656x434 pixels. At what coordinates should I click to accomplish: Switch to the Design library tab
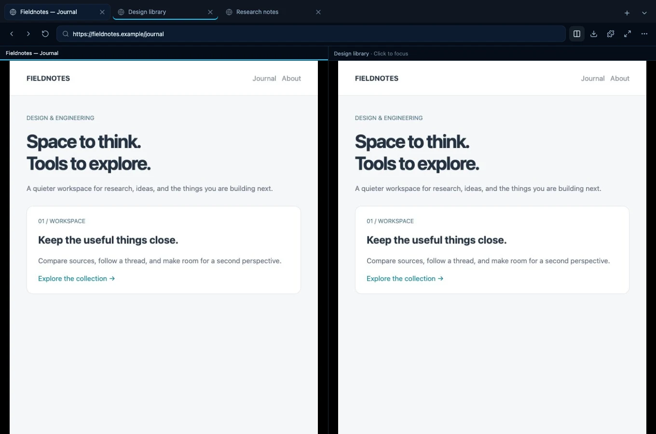click(x=165, y=12)
